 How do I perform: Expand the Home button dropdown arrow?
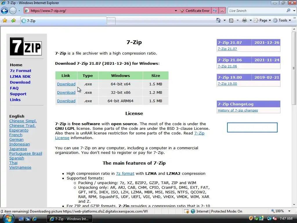click(225, 20)
